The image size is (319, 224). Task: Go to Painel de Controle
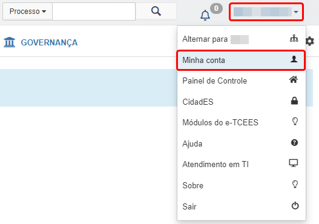pyautogui.click(x=242, y=81)
